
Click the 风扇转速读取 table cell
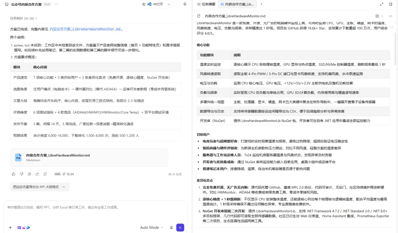pos(213,74)
